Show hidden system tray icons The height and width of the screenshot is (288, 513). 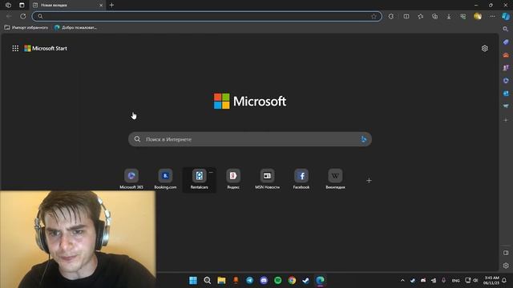[402, 280]
